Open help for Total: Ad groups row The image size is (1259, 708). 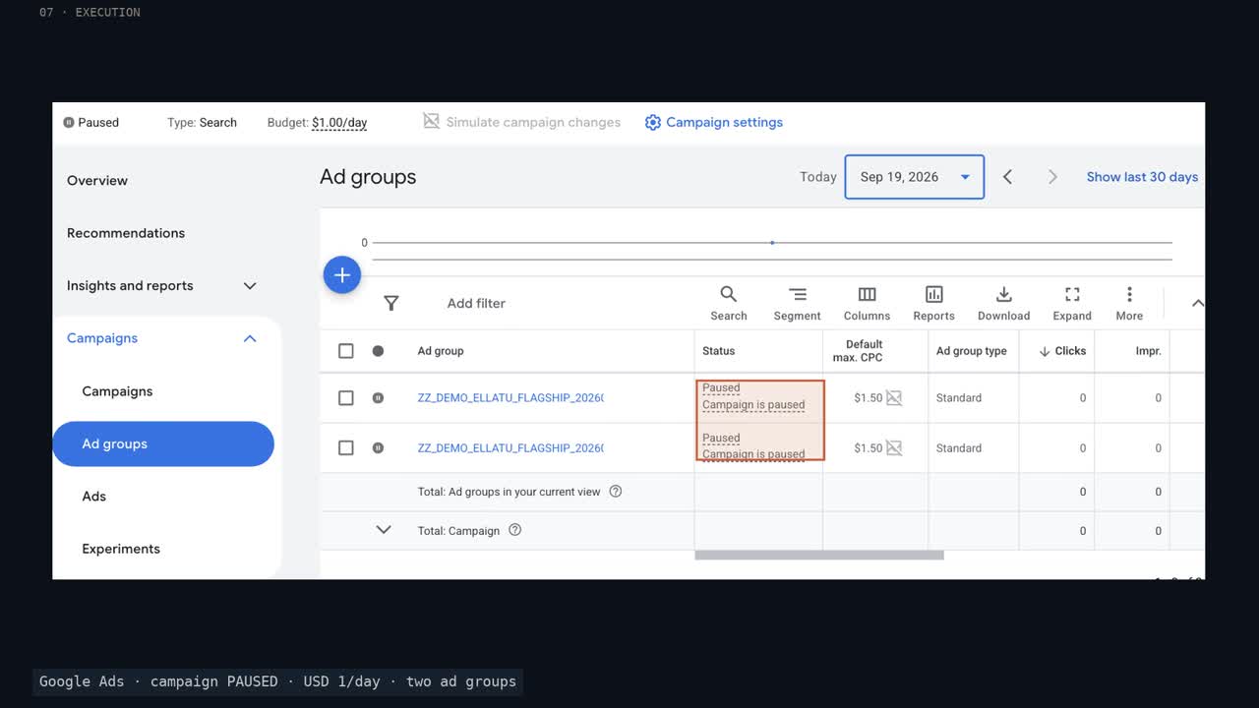click(x=616, y=492)
